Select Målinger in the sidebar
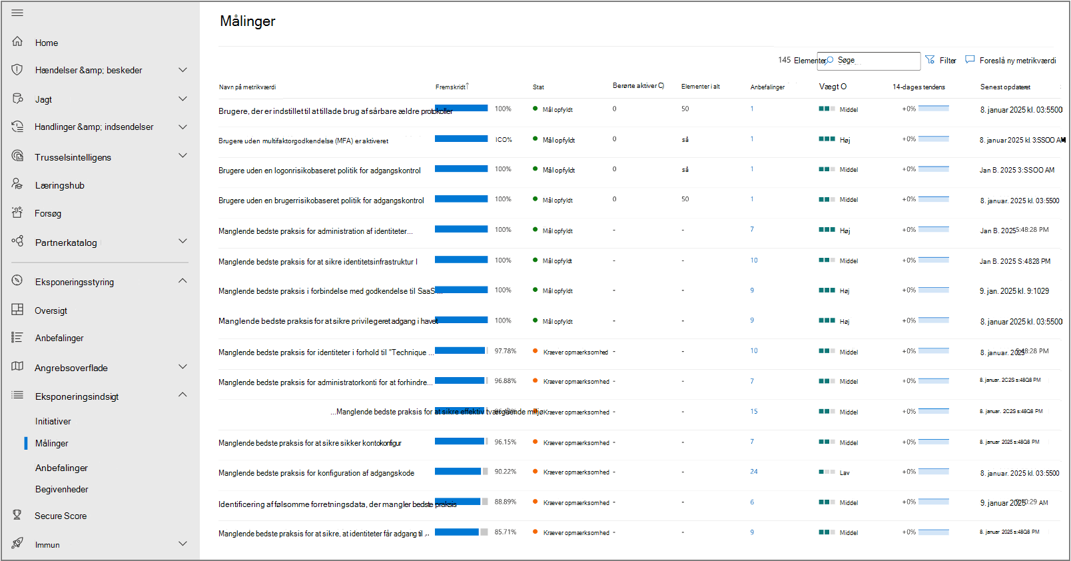Screen dimensions: 1071x561 click(x=52, y=444)
